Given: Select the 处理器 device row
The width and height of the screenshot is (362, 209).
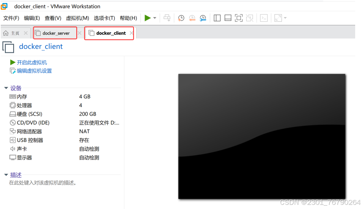Looking at the screenshot, I should (64, 105).
